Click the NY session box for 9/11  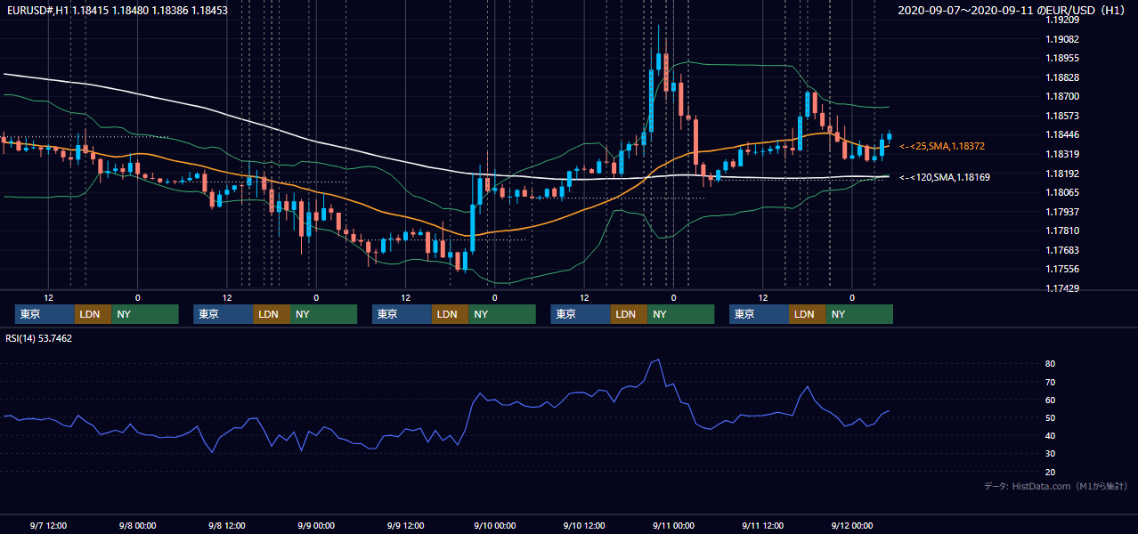coord(859,314)
